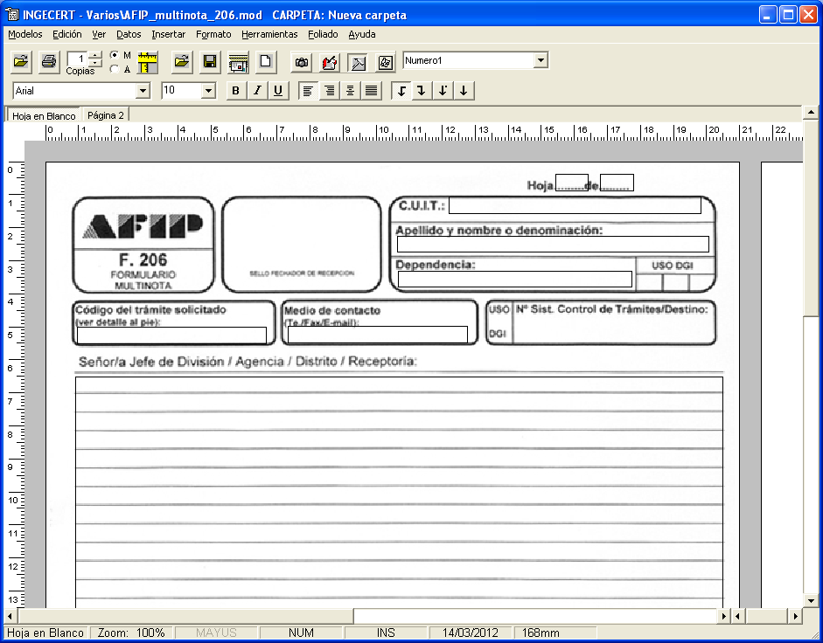
Task: Click the camera icon in the toolbar
Action: pyautogui.click(x=301, y=62)
